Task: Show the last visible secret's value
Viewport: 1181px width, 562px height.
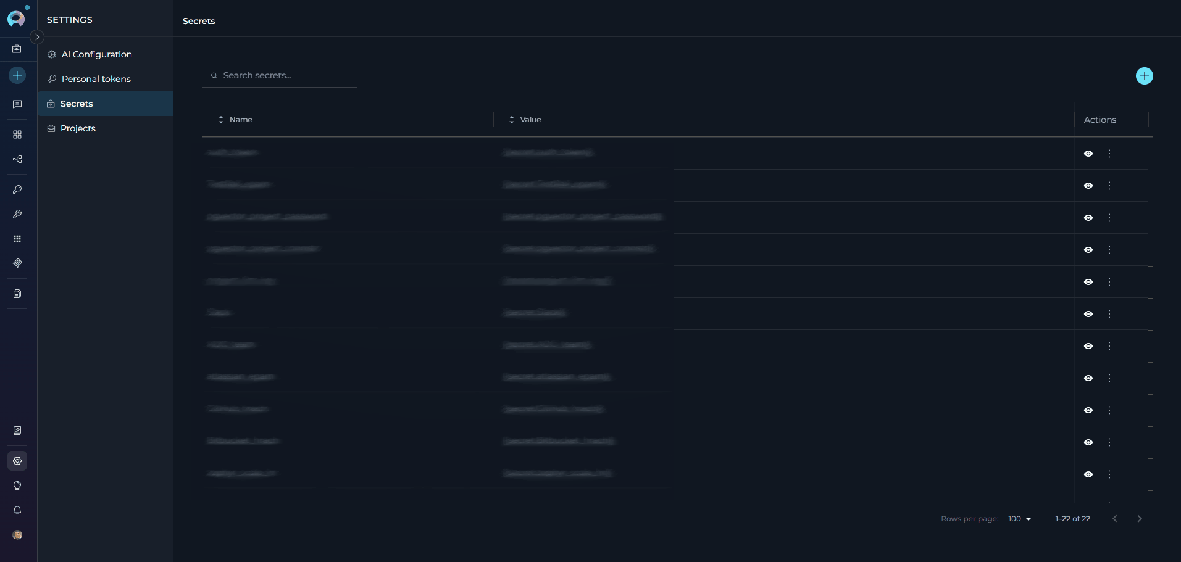Action: pyautogui.click(x=1088, y=474)
